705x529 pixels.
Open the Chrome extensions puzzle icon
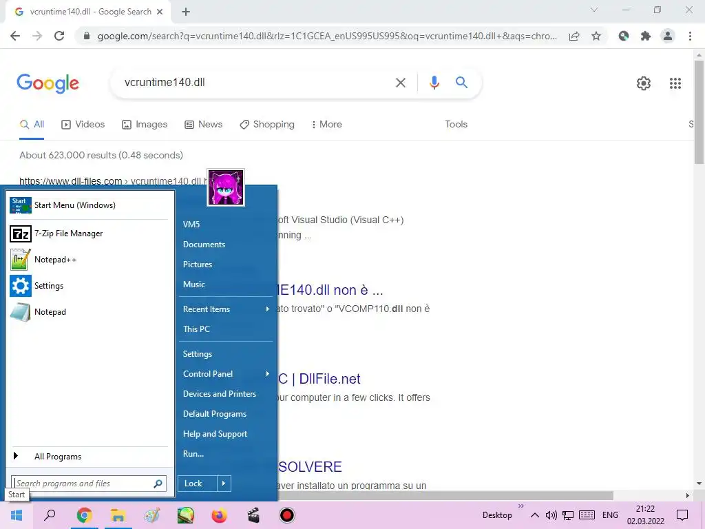pos(646,36)
